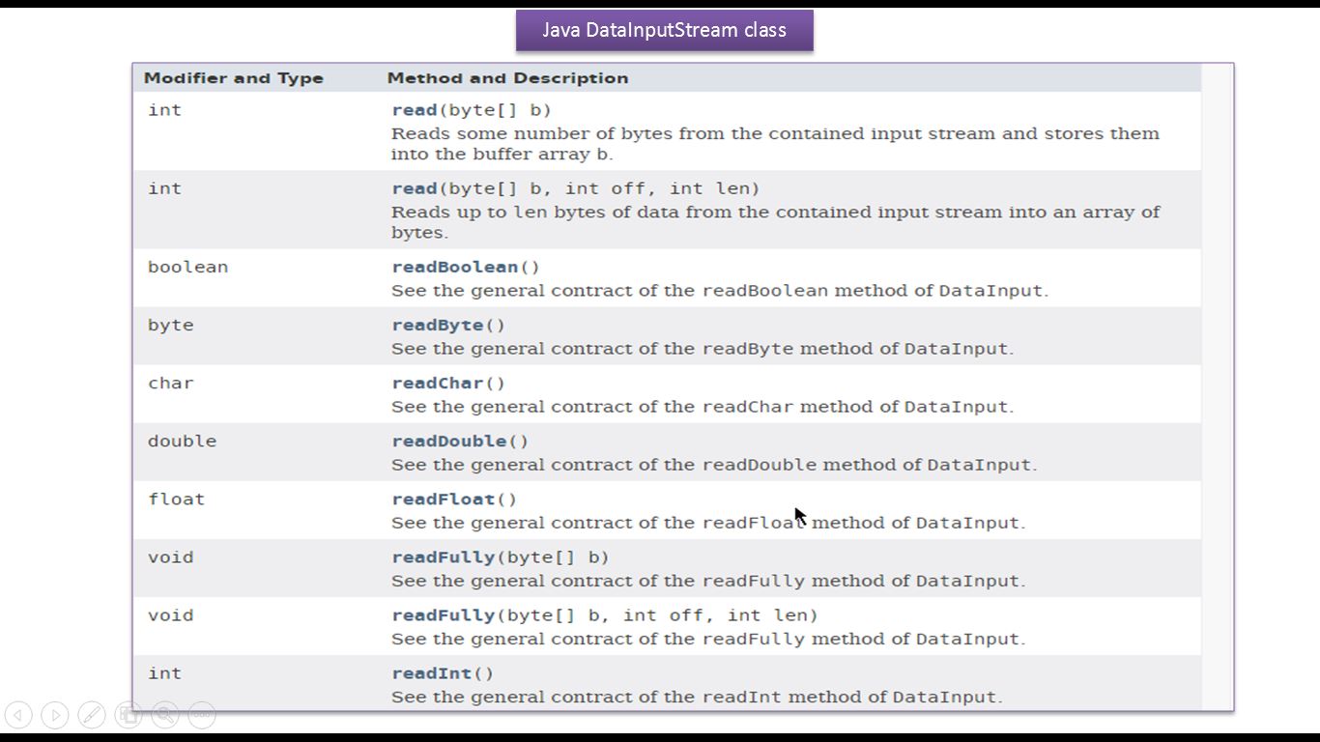
Task: Open the readFloat() method link
Action: (444, 499)
